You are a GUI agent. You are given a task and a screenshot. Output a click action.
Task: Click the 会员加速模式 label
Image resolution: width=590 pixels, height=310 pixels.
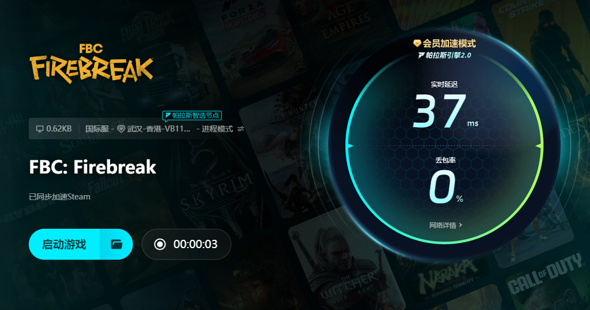click(449, 44)
